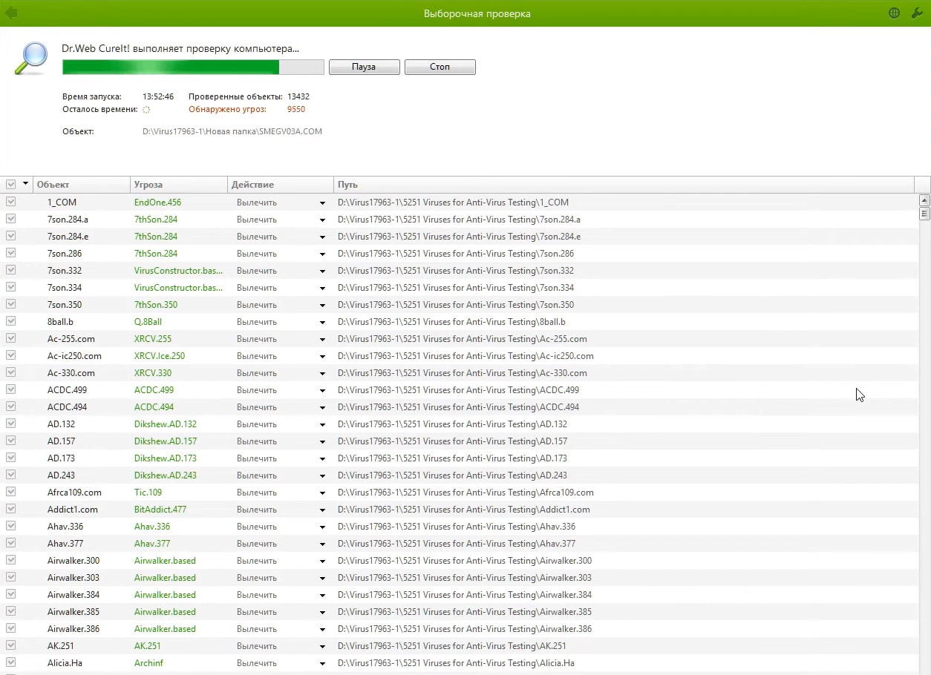This screenshot has width=931, height=675.
Task: Click the back arrow in the title bar
Action: [x=11, y=13]
